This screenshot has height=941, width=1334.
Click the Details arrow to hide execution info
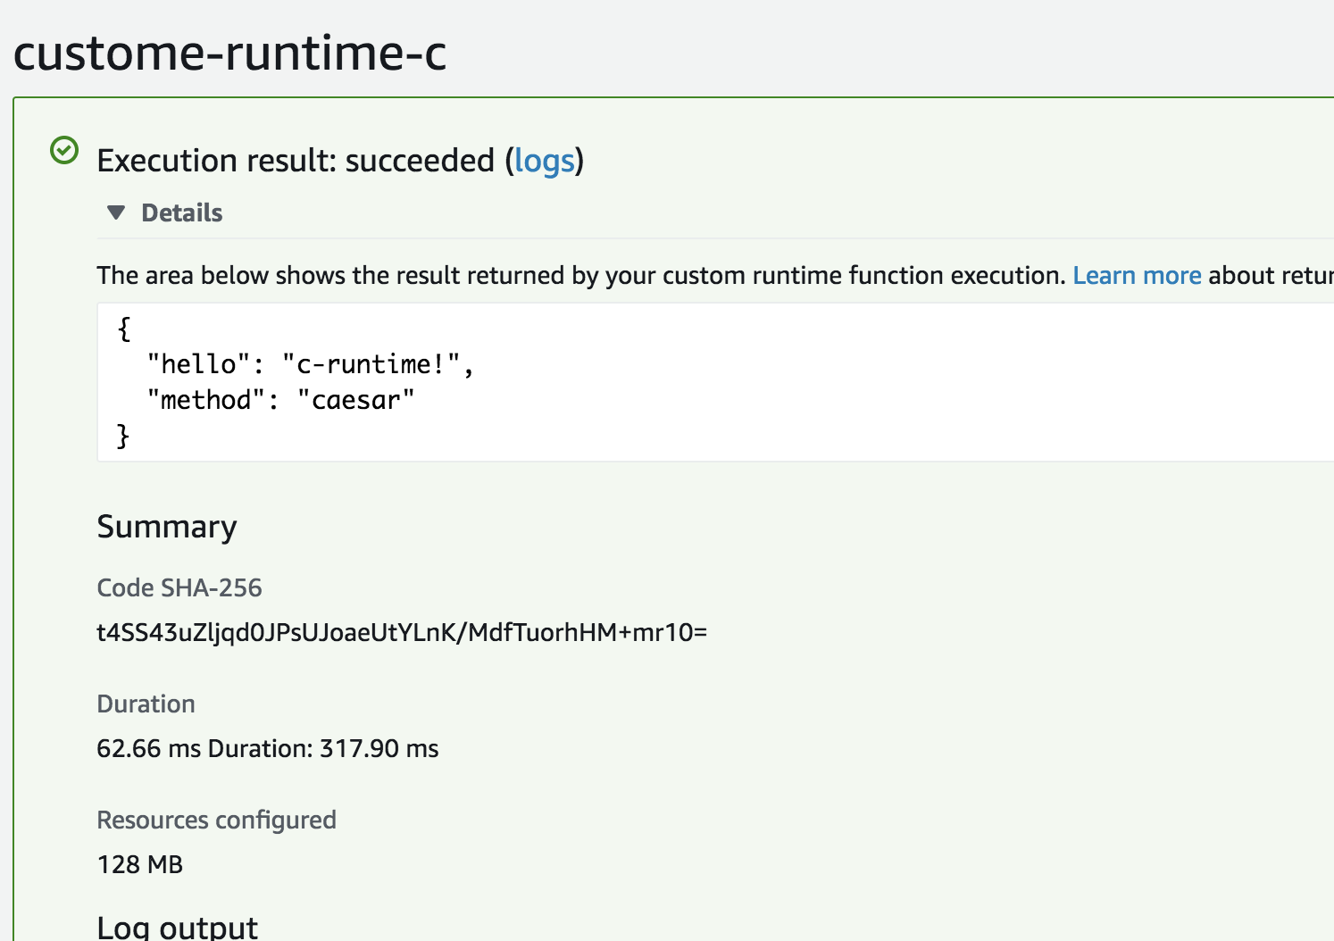coord(115,212)
